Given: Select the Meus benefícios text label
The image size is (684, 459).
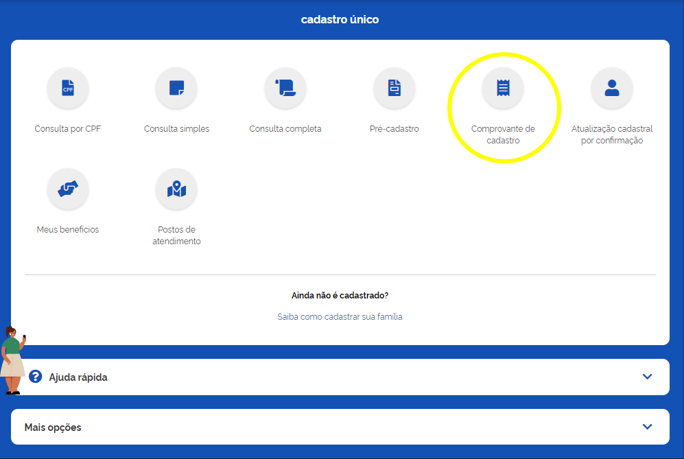Looking at the screenshot, I should 68,230.
